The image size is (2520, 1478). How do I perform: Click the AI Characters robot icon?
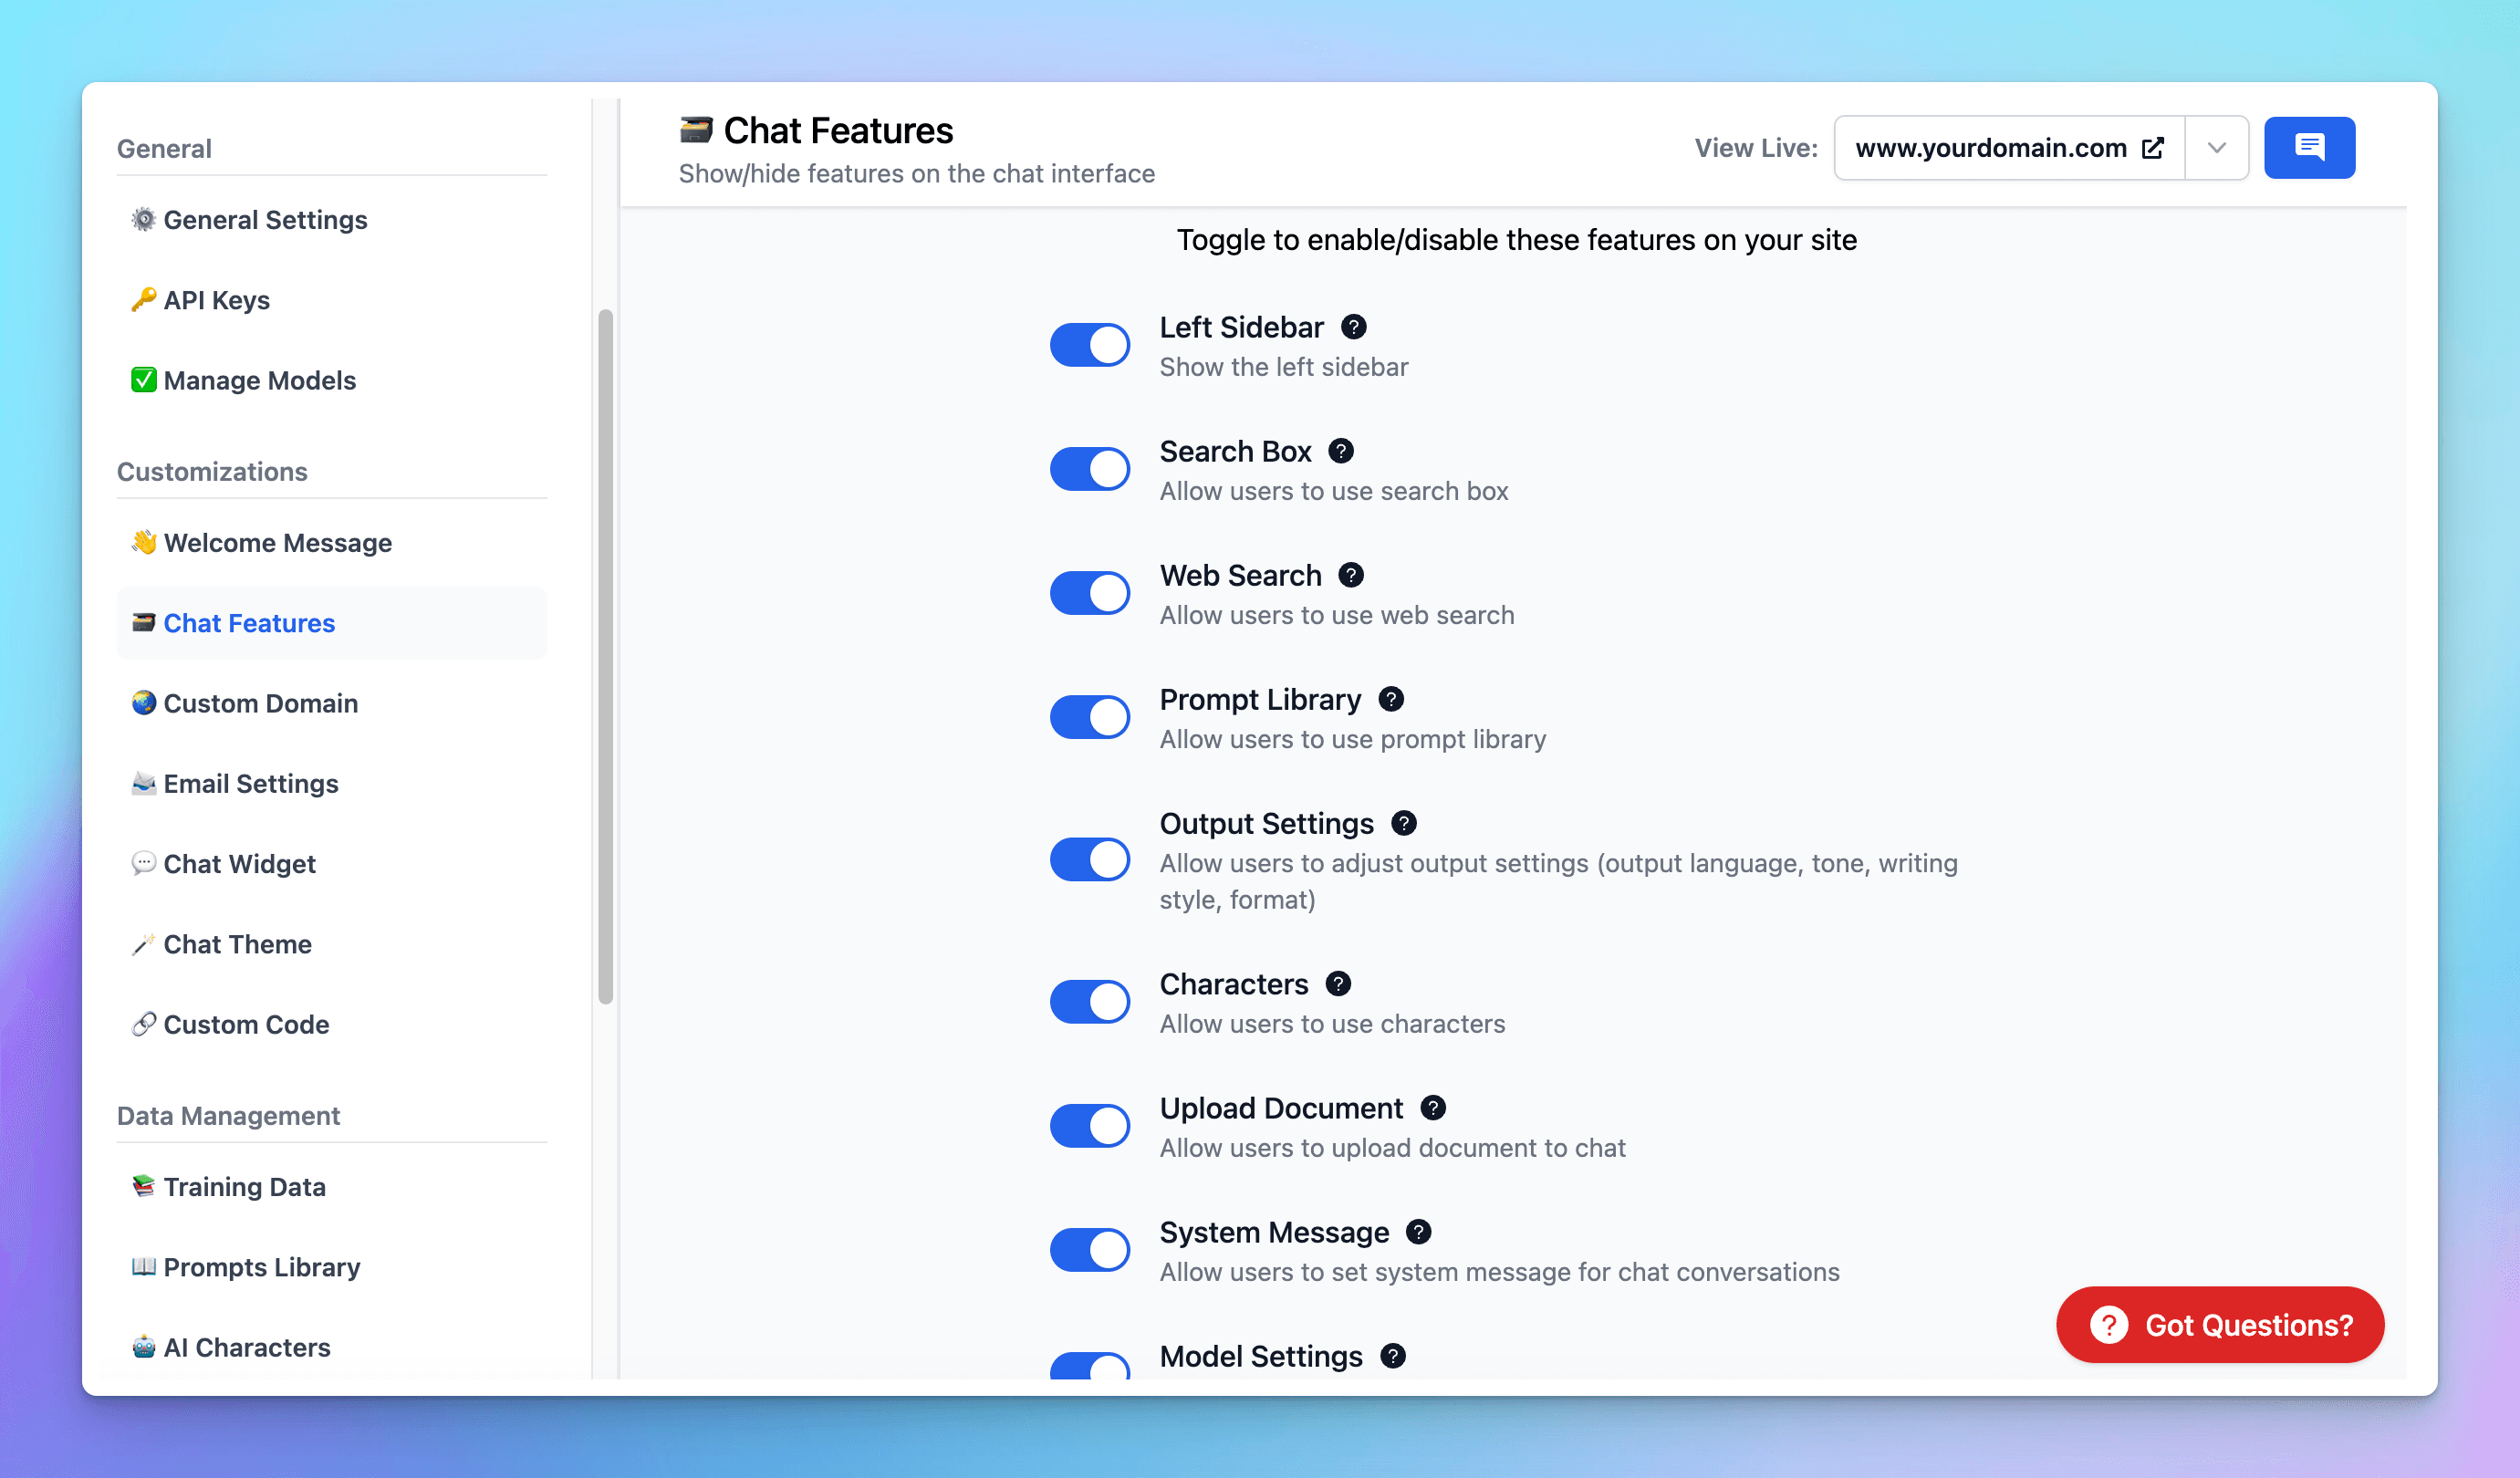pos(143,1347)
